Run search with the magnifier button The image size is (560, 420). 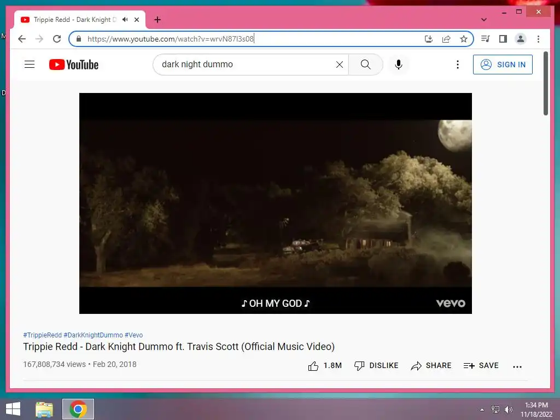pyautogui.click(x=365, y=65)
